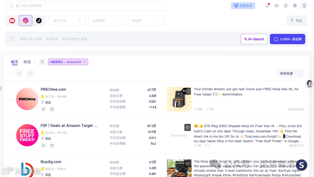Click FSF post date 2023/11/12
314x177 pixels.
296,145
